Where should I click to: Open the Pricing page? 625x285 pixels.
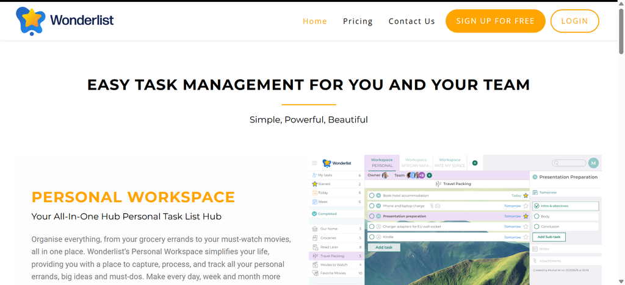(358, 21)
